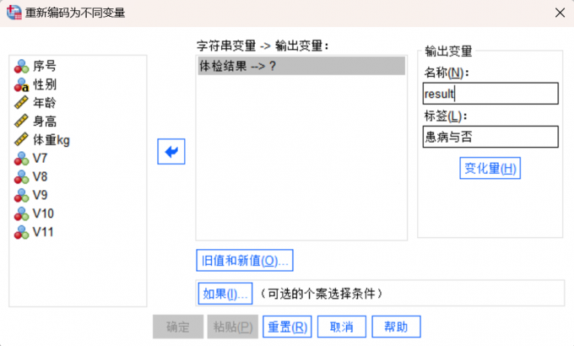This screenshot has width=574, height=346.
Task: Click the nominal icon beside 序号
Action: click(21, 67)
